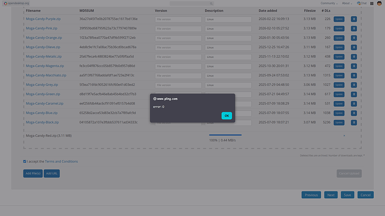
Task: Open the Moga-Candy-Olieve.zip file link
Action: point(43,47)
